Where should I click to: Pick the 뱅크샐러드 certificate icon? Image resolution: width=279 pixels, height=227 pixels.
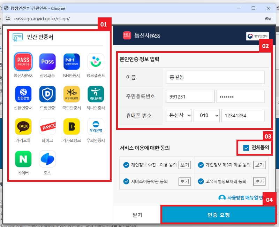(x=96, y=62)
